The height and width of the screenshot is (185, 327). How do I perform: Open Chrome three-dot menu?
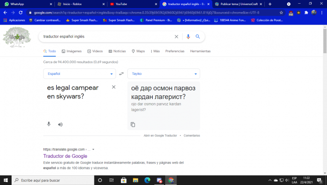322,12
